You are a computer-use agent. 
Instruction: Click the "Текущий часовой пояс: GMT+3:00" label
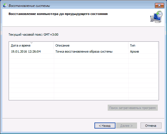pyautogui.click(x=33, y=35)
